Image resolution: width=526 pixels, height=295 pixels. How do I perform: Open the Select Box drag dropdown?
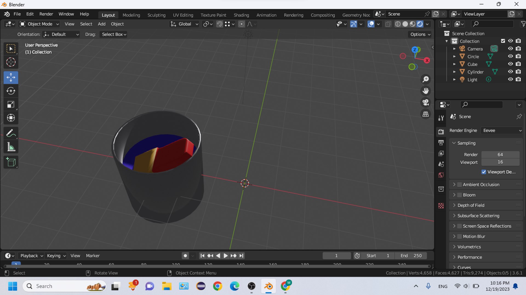114,34
